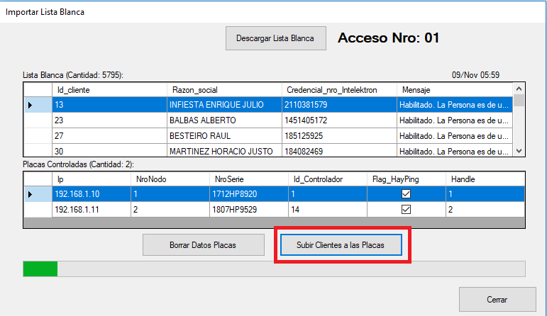Toggle Flag_HayPing checkbox for 192.168.1.11
The height and width of the screenshot is (316, 547).
(407, 210)
